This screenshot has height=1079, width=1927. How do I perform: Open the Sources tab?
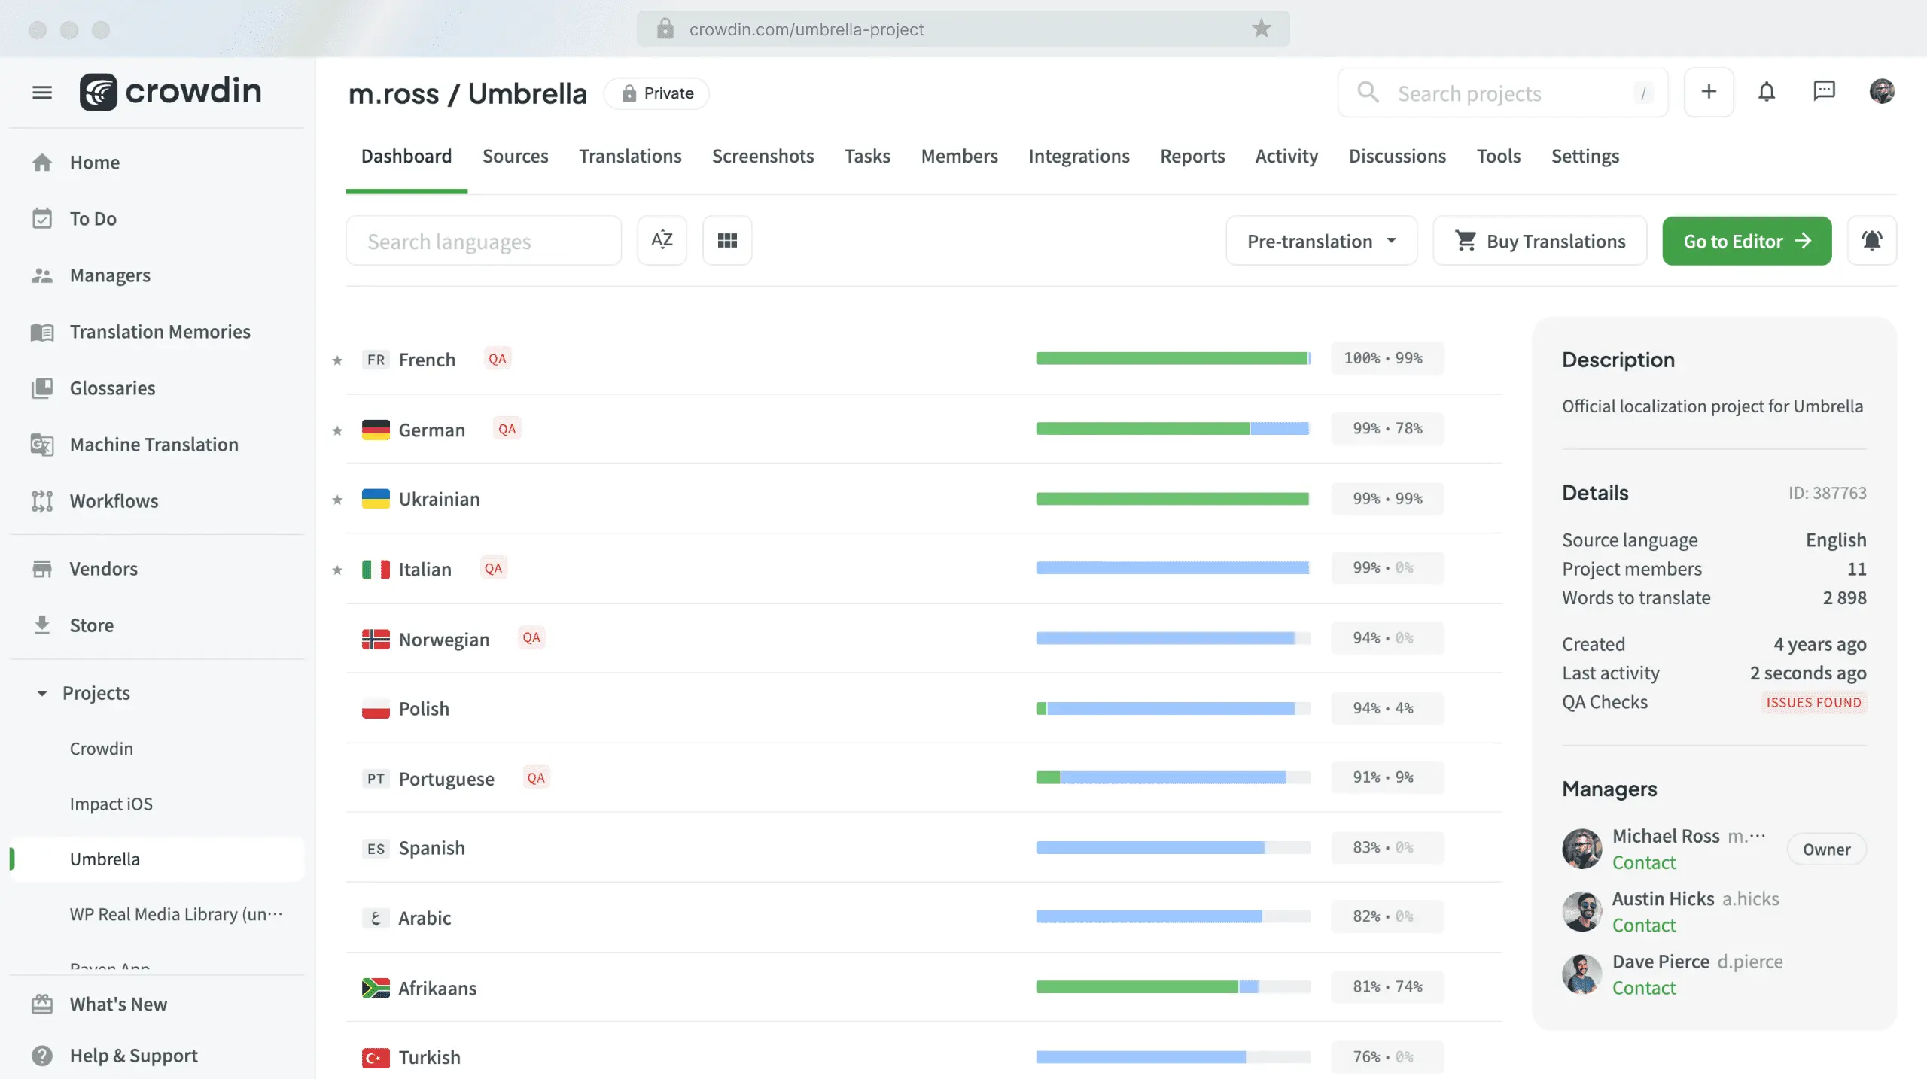pos(515,156)
